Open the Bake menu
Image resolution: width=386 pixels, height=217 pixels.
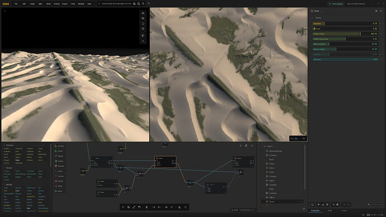pos(40,4)
